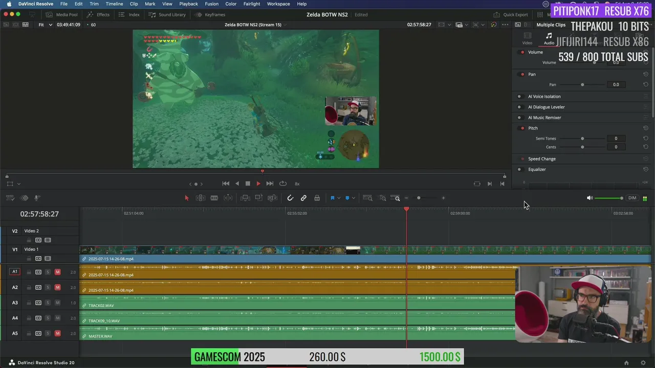Viewport: 655px width, 368px height.
Task: Toggle Mute on track A5
Action: pos(57,333)
